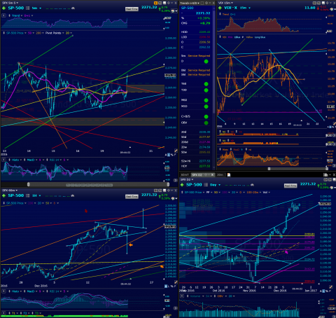The height and width of the screenshot is (318, 336).
Task: Open the Day timeframe dropdown on the SP-500 chart
Action: tap(215, 185)
